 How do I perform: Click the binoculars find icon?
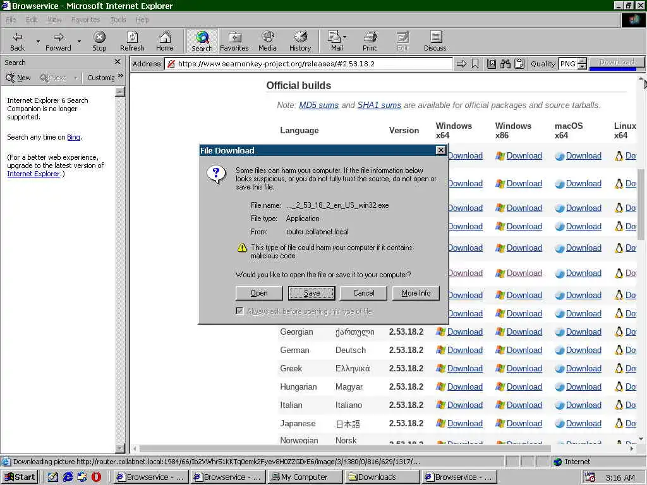point(505,64)
